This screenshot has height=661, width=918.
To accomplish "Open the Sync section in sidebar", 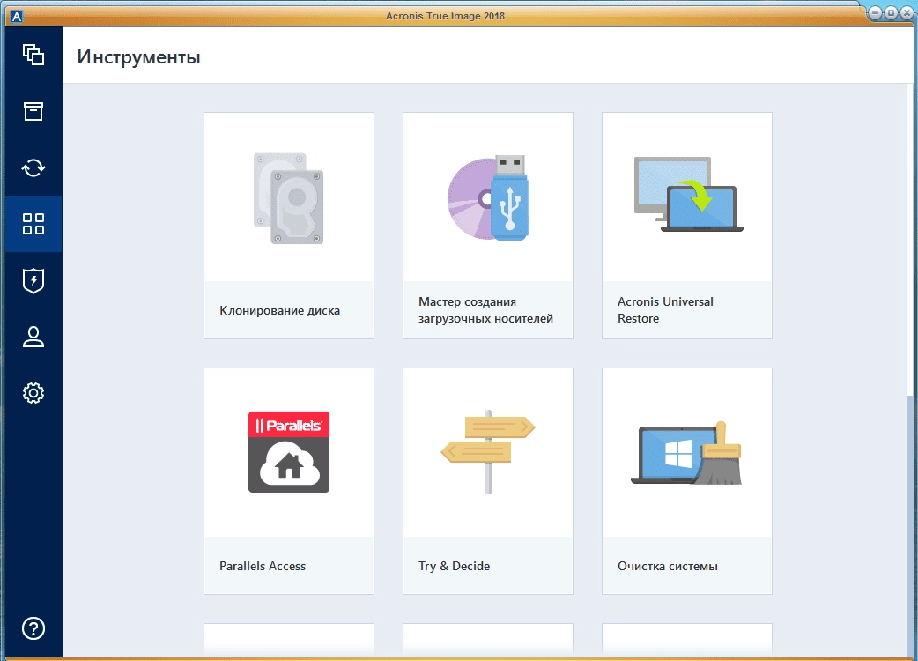I will (33, 168).
